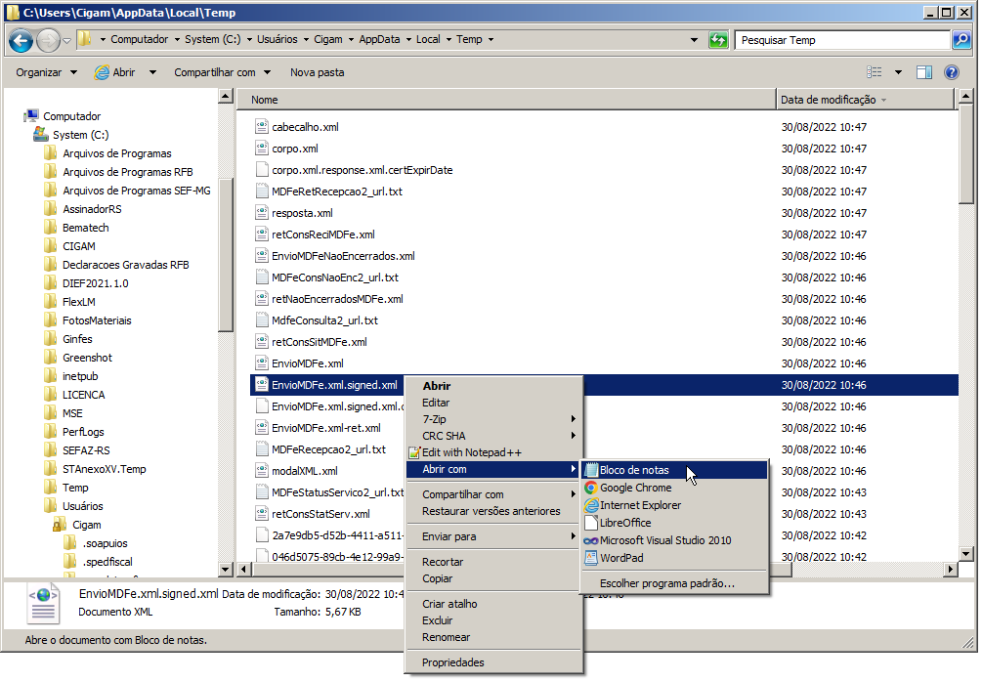Click the file list scroll down arrow

(965, 554)
